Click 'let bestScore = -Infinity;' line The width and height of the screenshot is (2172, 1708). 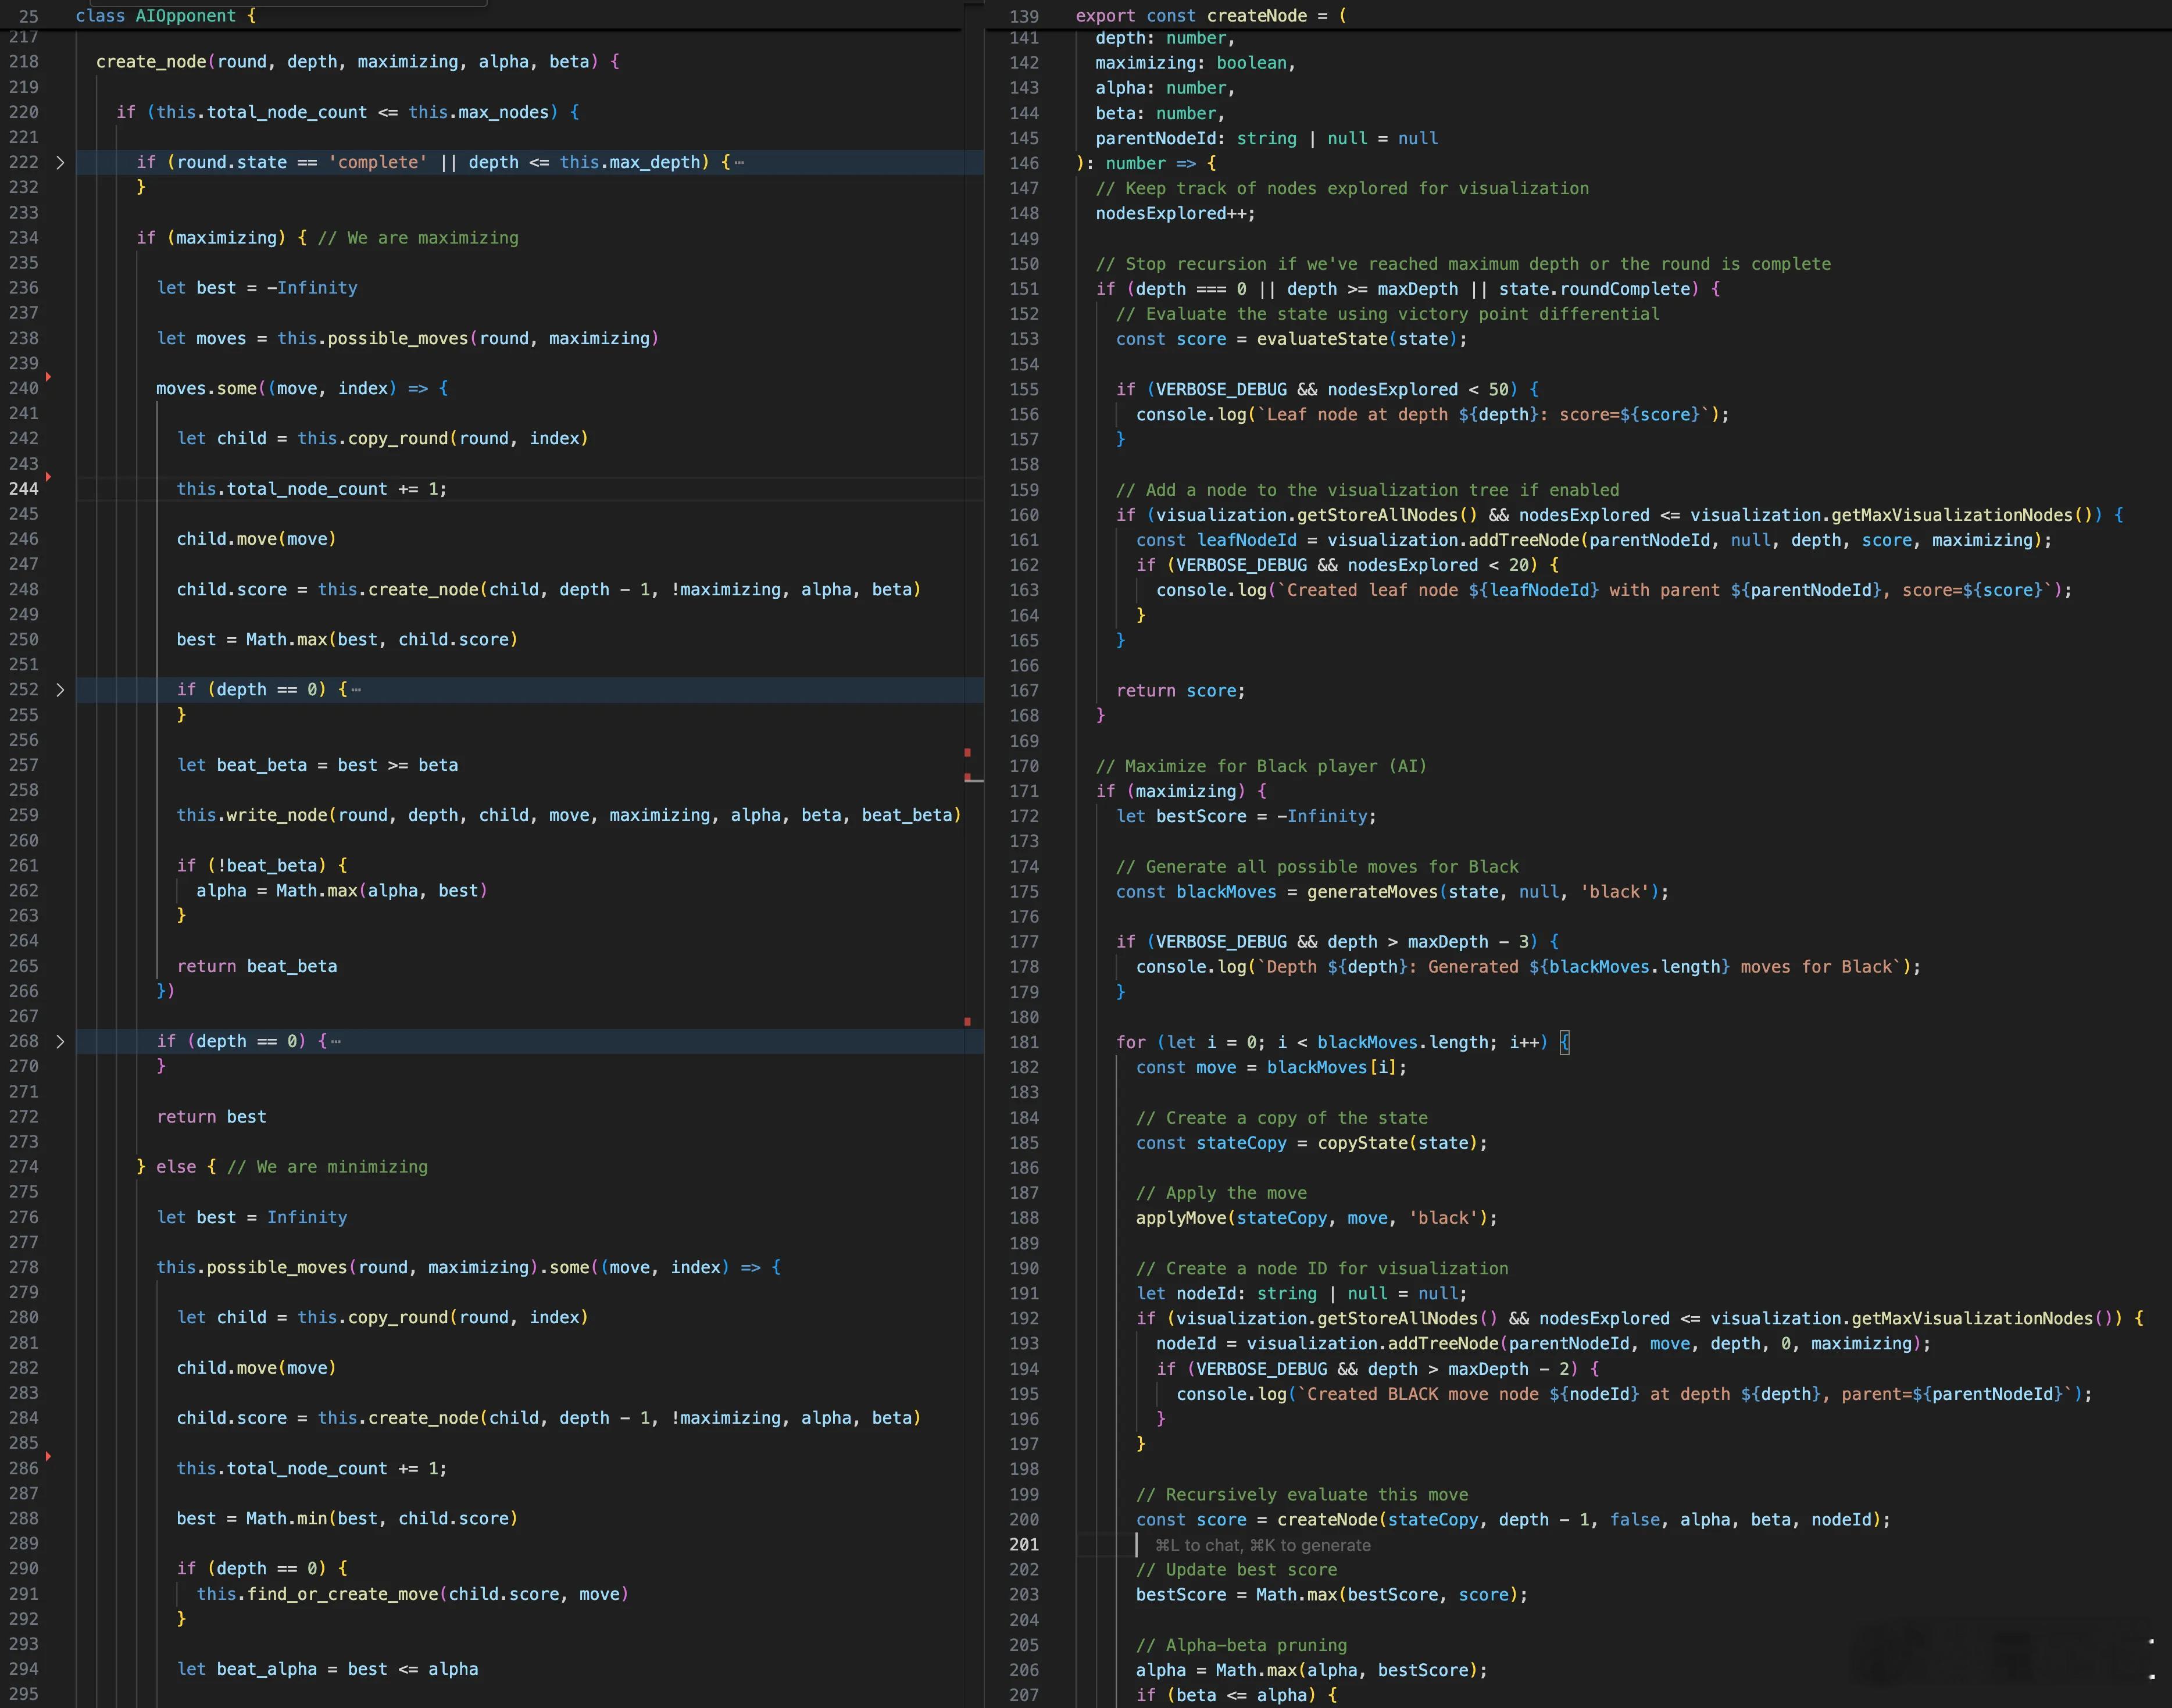click(1246, 816)
